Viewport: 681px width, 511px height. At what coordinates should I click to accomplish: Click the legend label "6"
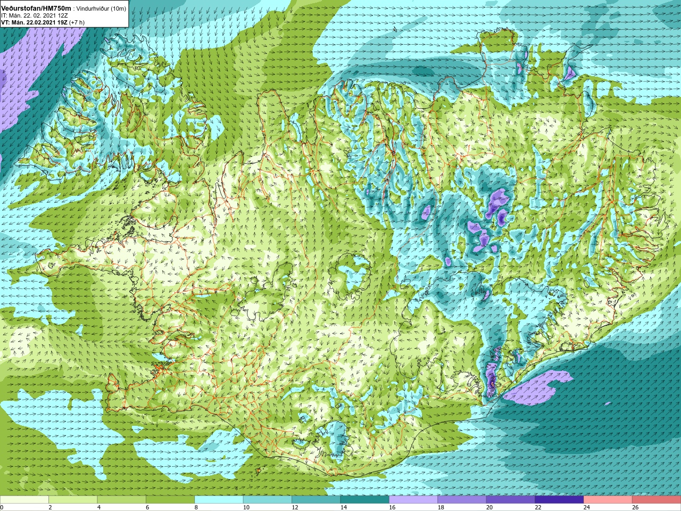click(147, 508)
